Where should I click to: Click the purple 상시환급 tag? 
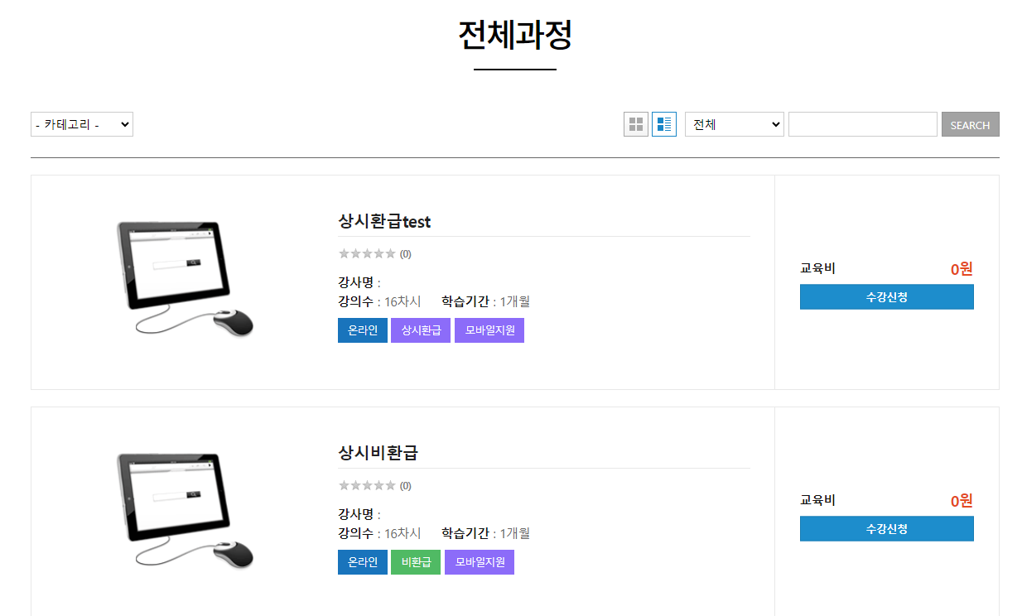[421, 330]
